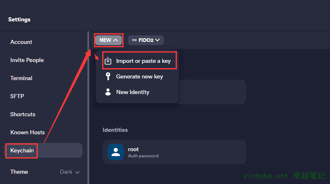Go to Invite People settings
330x184 pixels.
pos(27,60)
